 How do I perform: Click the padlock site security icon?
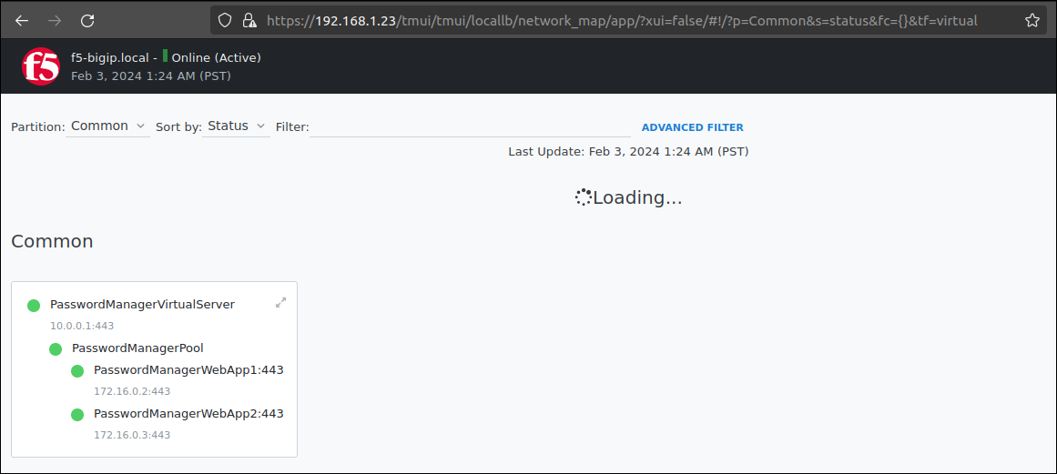click(249, 20)
